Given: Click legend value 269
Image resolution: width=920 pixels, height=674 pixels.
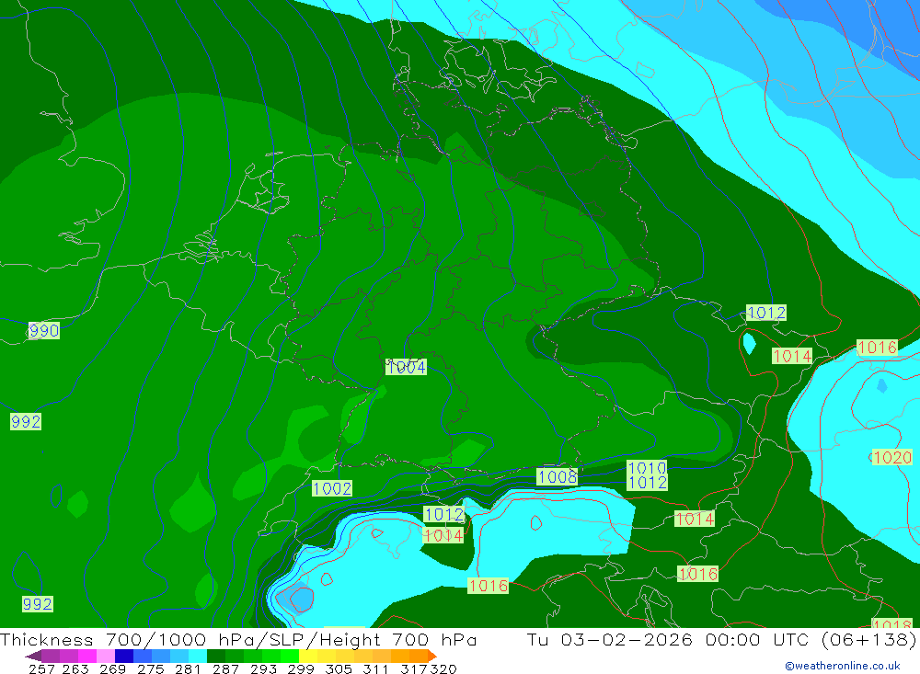Looking at the screenshot, I should tap(112, 668).
